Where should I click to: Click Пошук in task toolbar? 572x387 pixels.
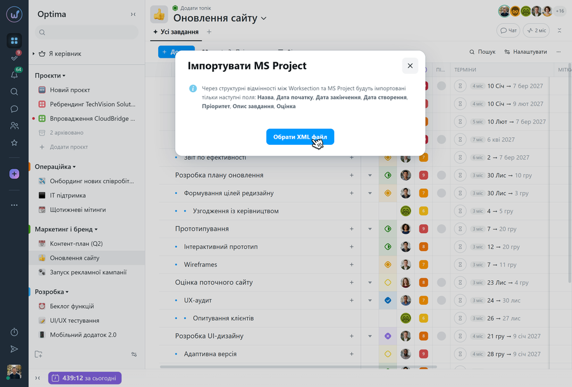[482, 52]
